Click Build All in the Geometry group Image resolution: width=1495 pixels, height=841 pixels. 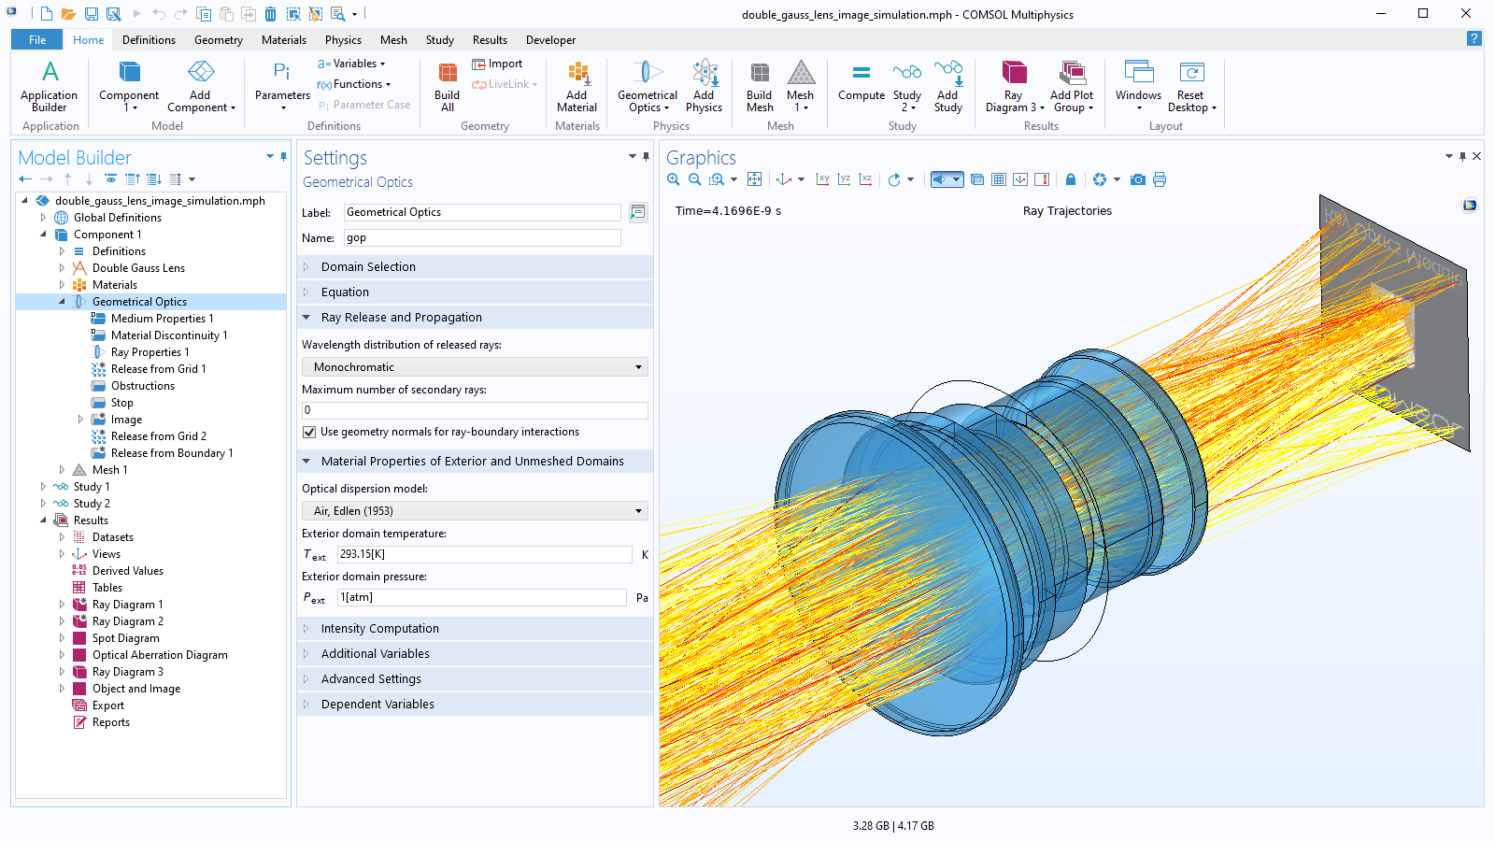[x=448, y=87]
